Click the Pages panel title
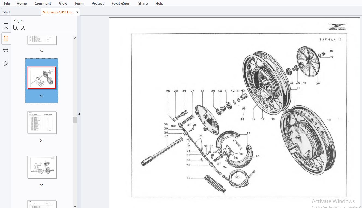This screenshot has height=208, width=362. point(18,20)
